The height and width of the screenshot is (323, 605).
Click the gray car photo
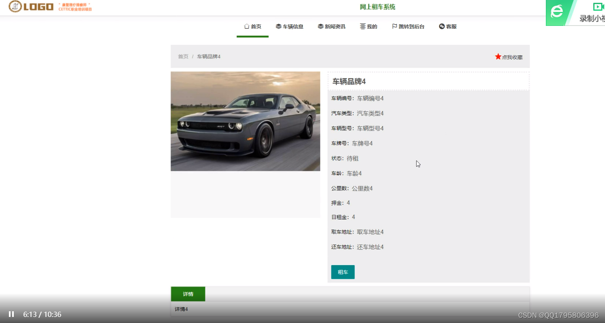point(245,121)
